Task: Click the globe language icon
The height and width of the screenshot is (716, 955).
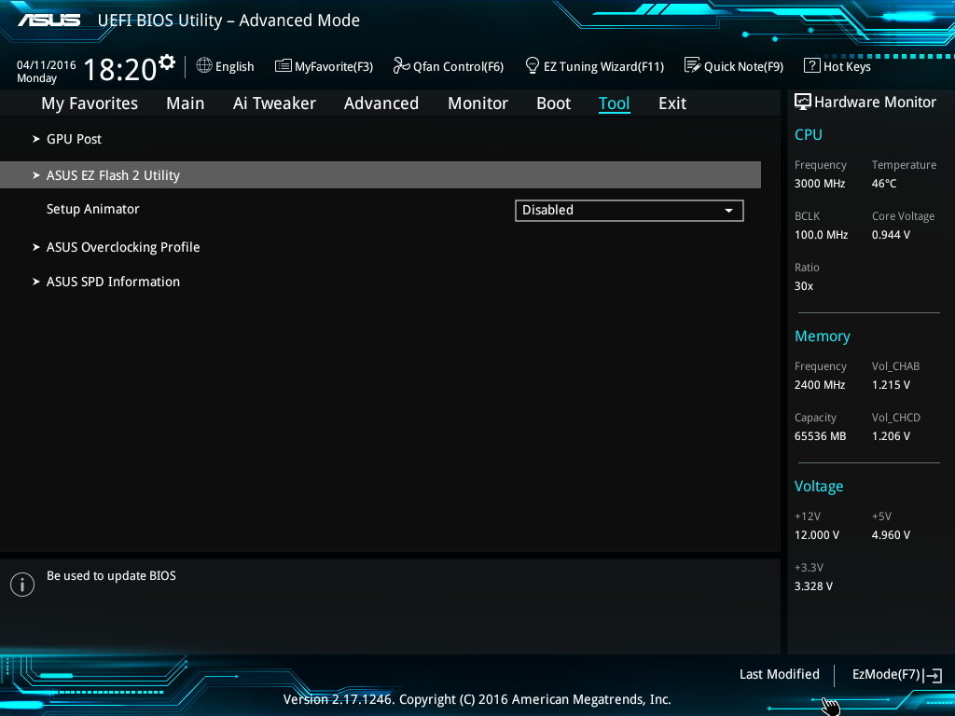Action: 204,66
